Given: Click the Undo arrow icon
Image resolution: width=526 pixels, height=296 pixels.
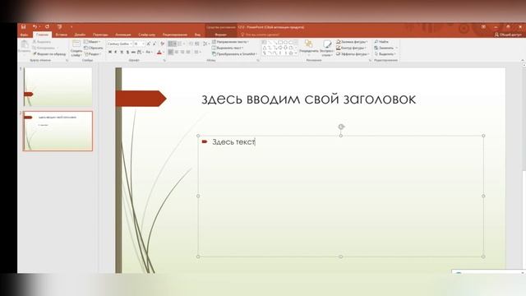Looking at the screenshot, I should (35, 27).
